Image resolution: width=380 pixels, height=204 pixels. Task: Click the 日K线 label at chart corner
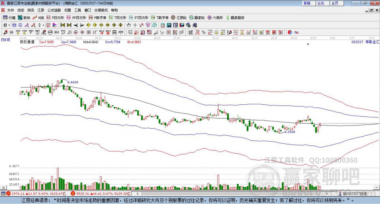click(6, 40)
